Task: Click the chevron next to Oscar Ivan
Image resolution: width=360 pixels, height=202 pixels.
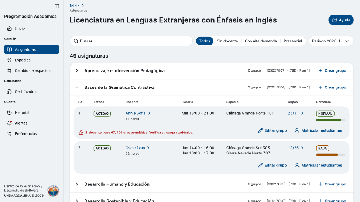Action: click(148, 148)
